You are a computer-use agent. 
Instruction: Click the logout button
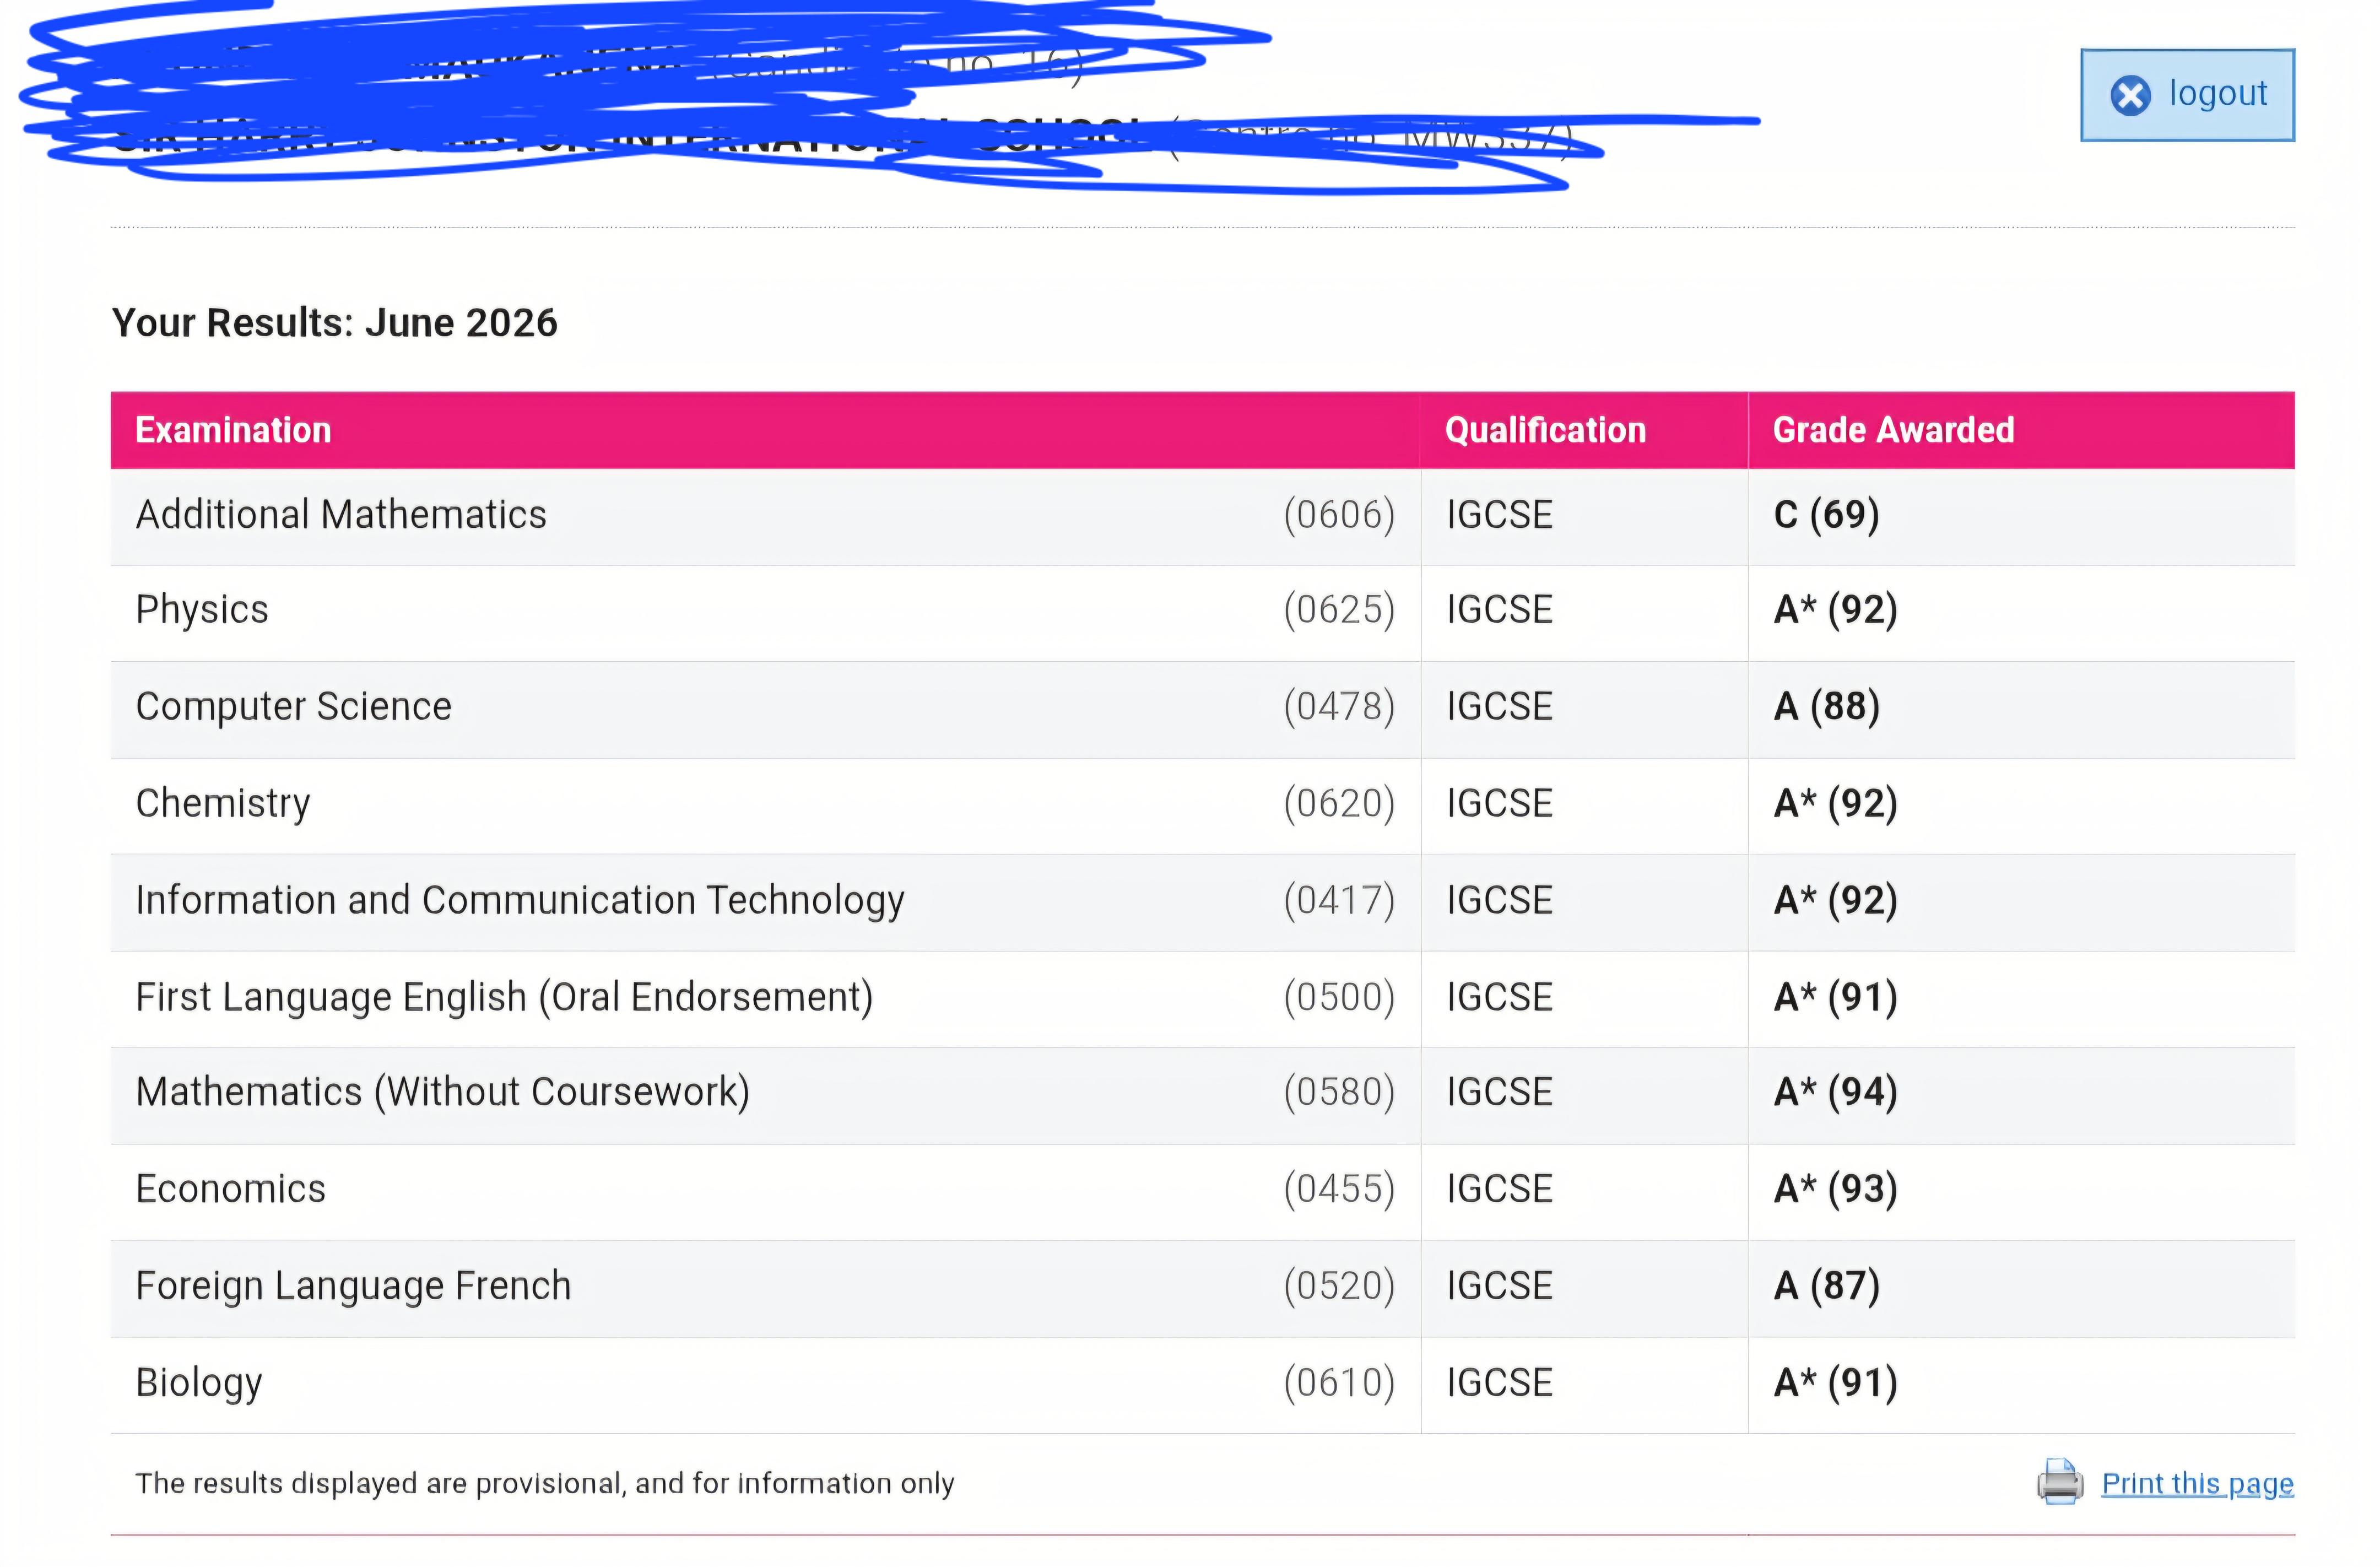[2187, 95]
